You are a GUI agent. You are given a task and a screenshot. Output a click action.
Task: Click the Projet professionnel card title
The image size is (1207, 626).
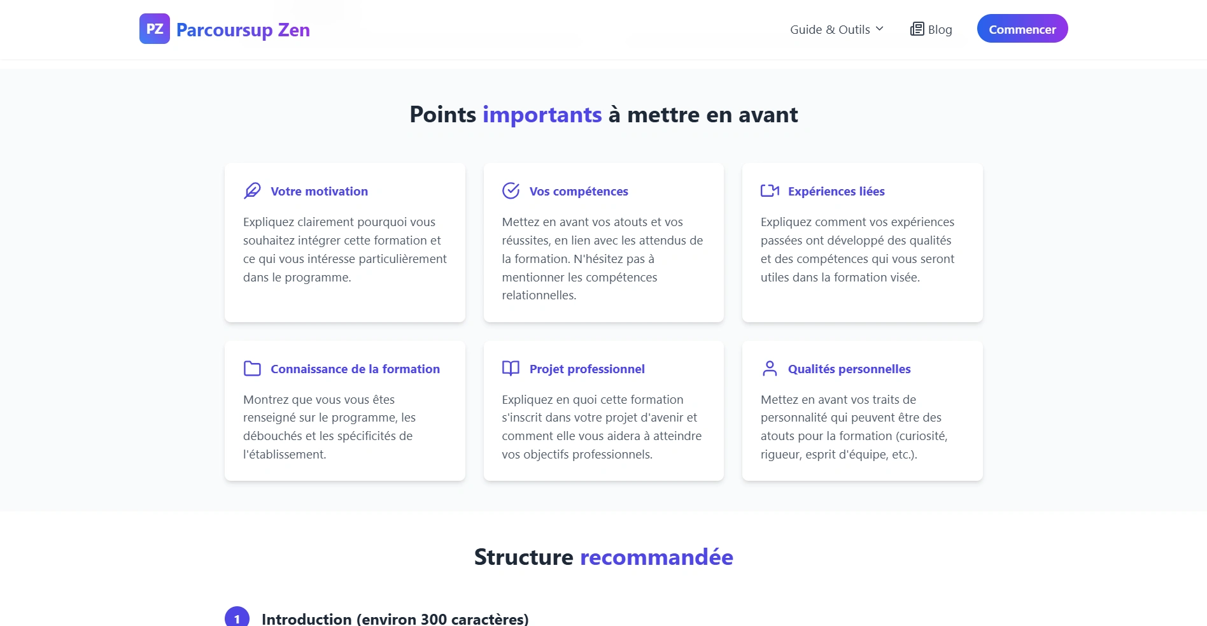[587, 369]
